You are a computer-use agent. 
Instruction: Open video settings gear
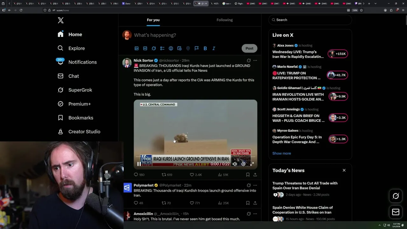pos(243,164)
